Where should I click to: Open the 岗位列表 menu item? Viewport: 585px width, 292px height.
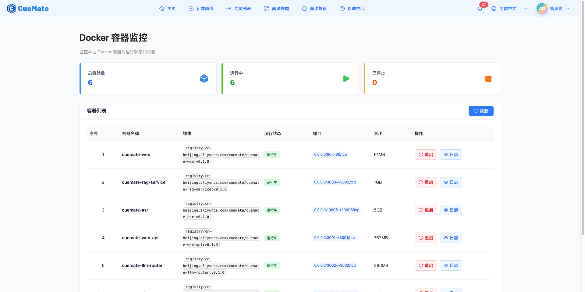click(239, 9)
